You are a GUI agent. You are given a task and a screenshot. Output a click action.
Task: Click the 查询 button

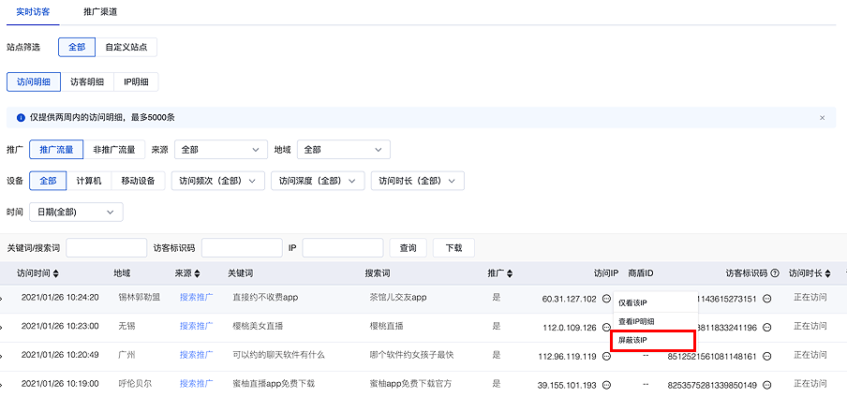408,248
